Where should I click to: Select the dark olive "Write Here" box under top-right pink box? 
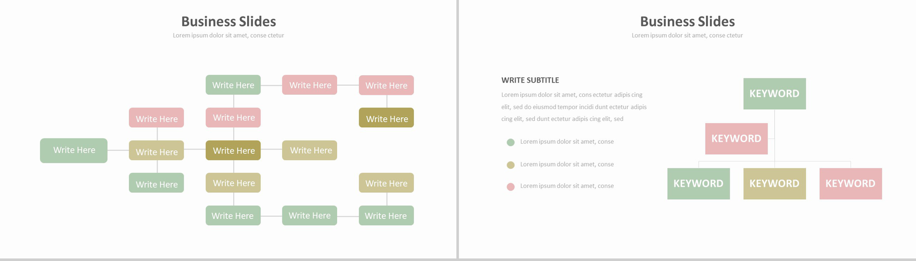386,118
